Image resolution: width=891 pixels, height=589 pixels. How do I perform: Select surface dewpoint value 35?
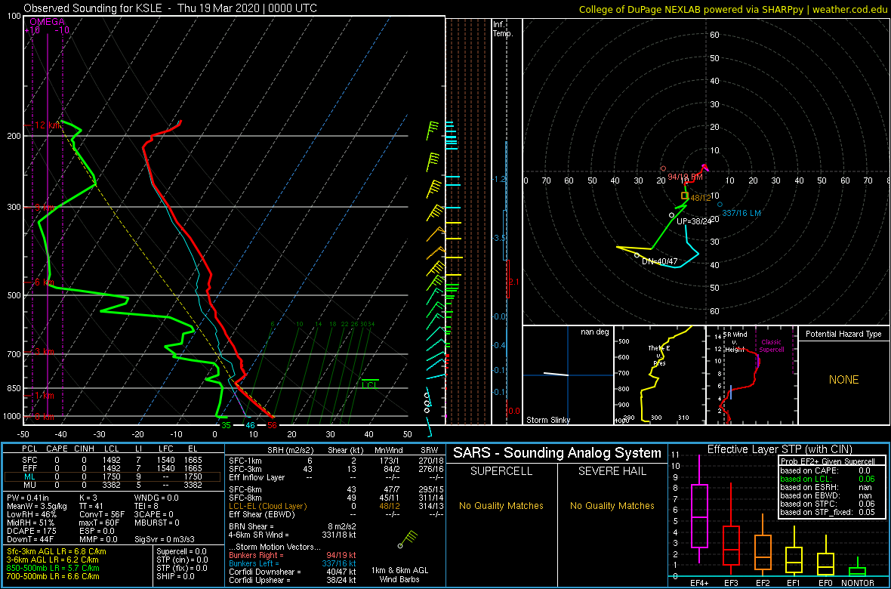tap(226, 424)
